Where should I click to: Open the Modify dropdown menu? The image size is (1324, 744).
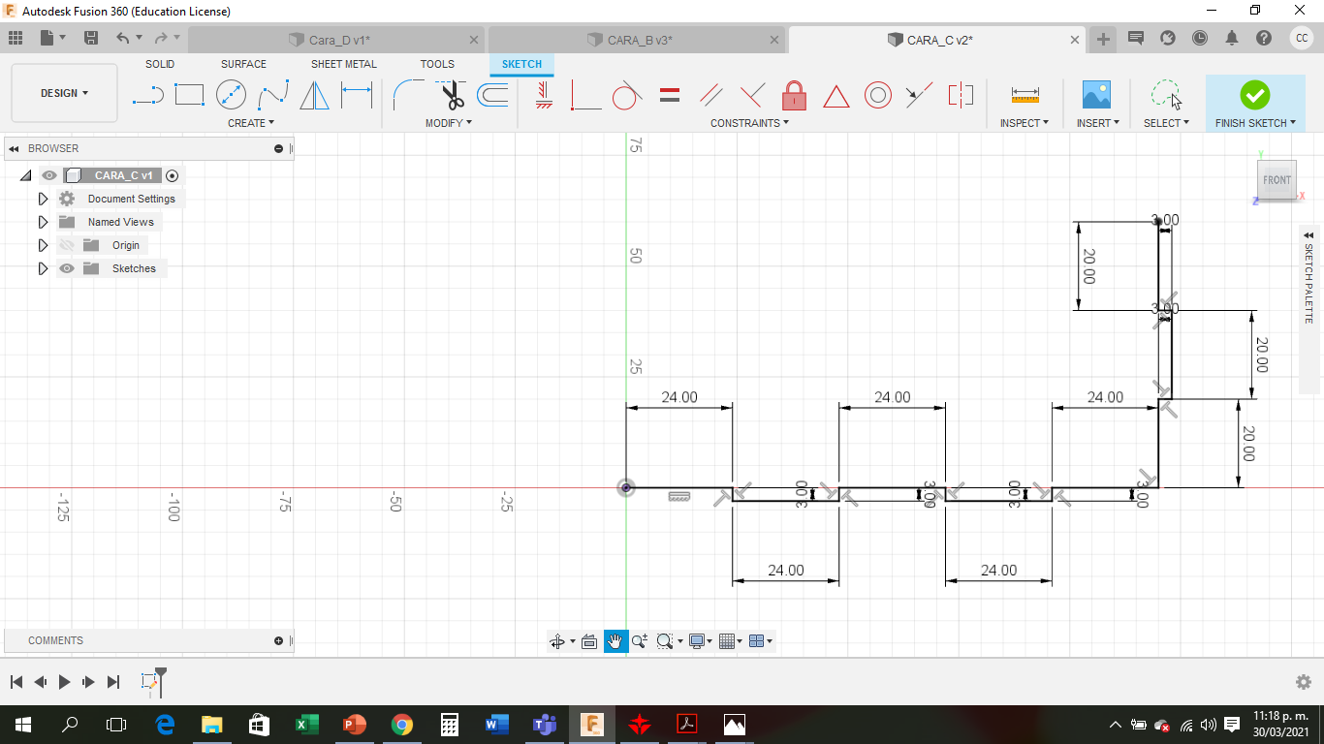pyautogui.click(x=449, y=123)
